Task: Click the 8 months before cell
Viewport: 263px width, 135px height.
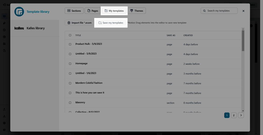Action: coord(192,103)
